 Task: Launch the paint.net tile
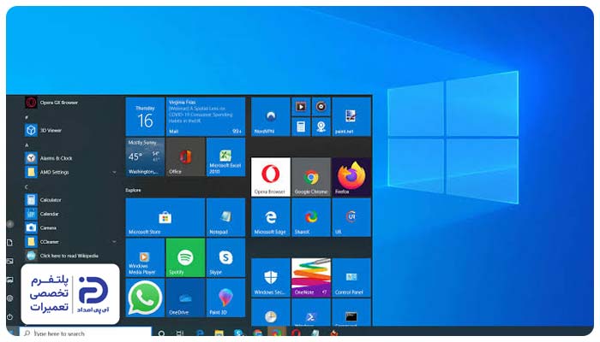(x=351, y=117)
